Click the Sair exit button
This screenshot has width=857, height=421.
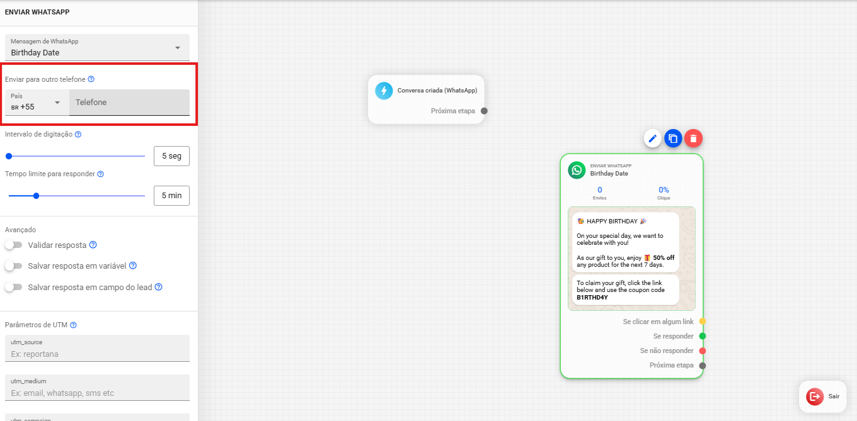[823, 396]
